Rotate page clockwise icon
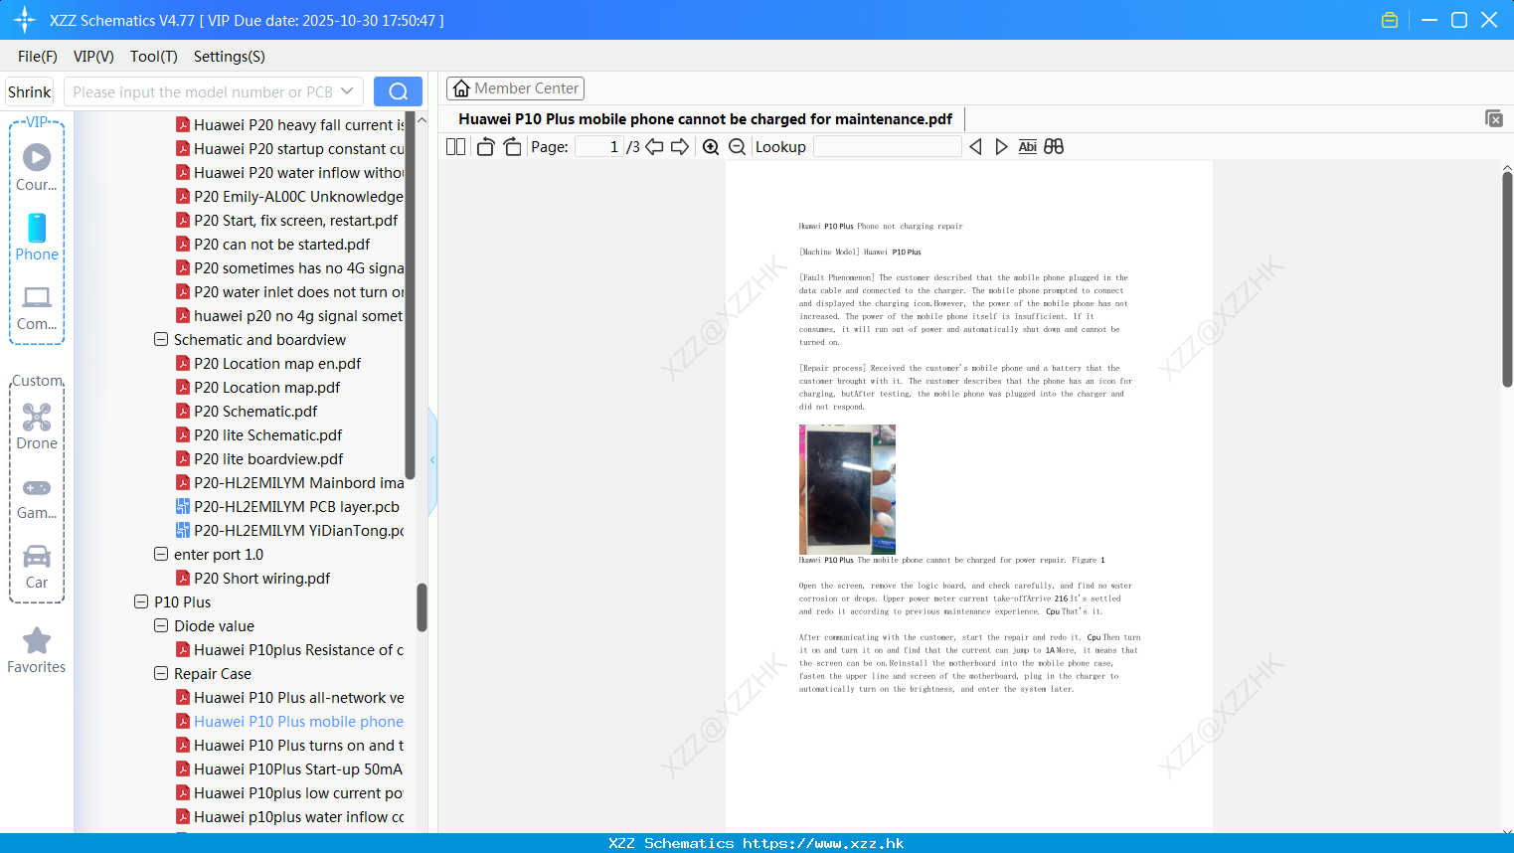The height and width of the screenshot is (853, 1514). [512, 146]
